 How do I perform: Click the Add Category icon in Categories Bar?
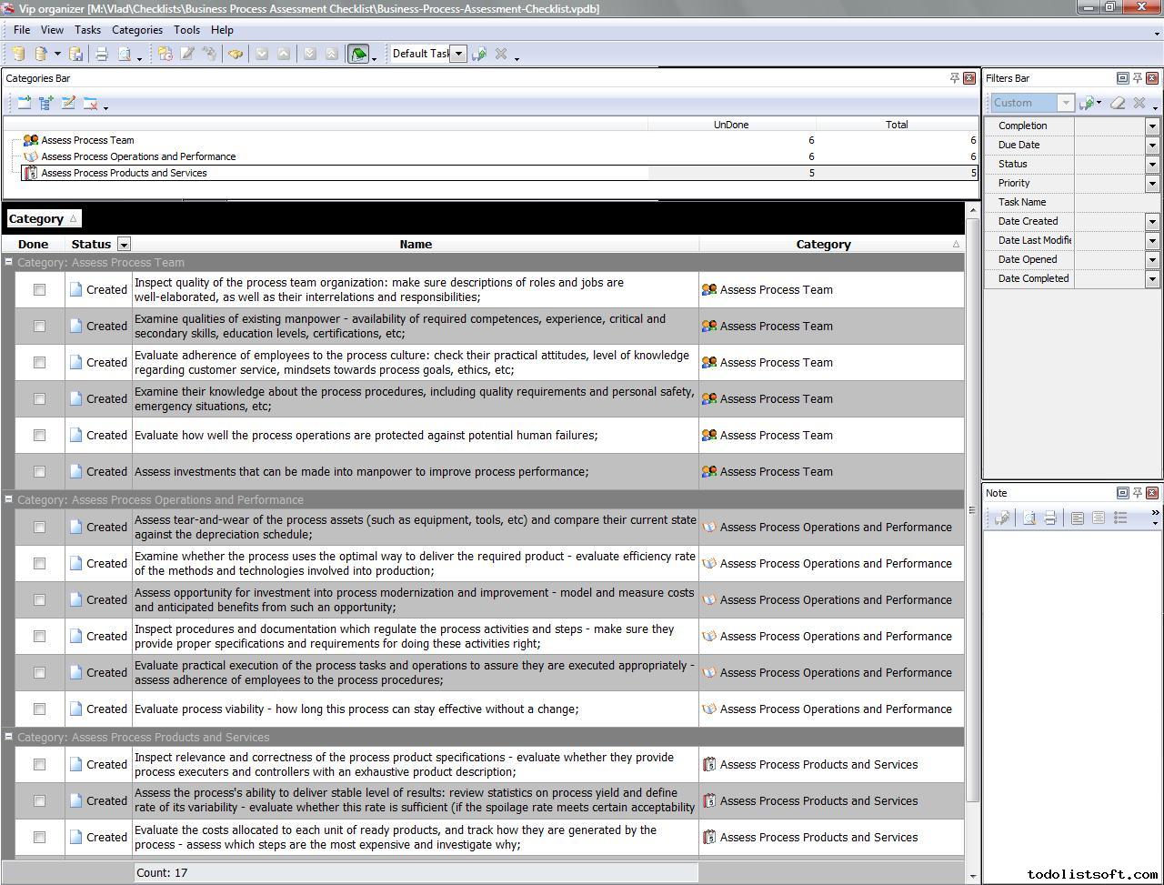pos(25,104)
